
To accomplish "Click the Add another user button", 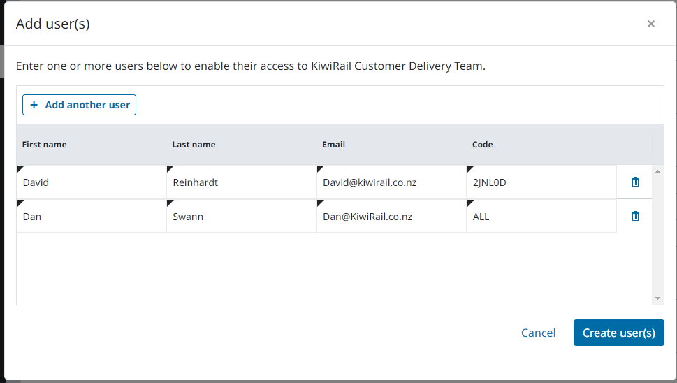I will 80,105.
